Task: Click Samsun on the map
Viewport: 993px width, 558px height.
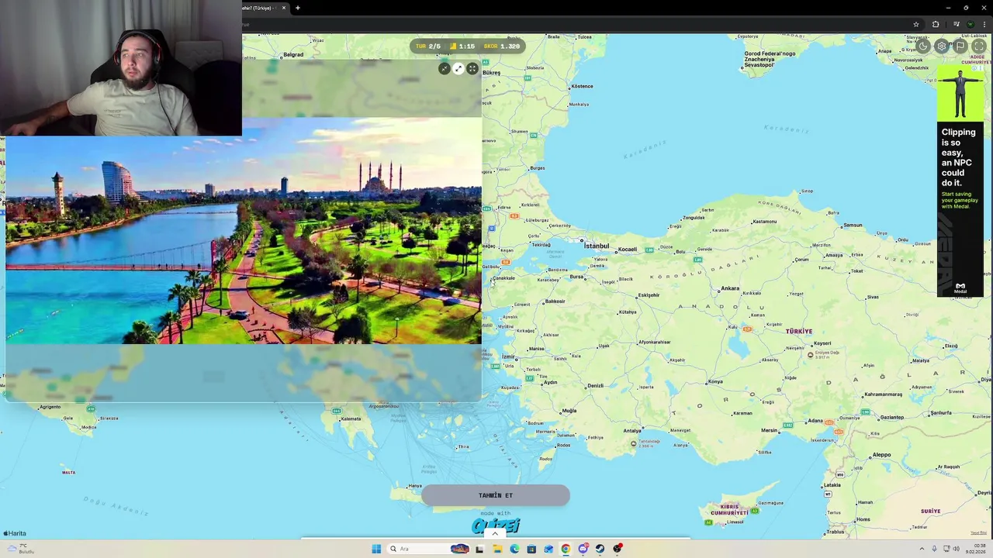Action: 853,226
